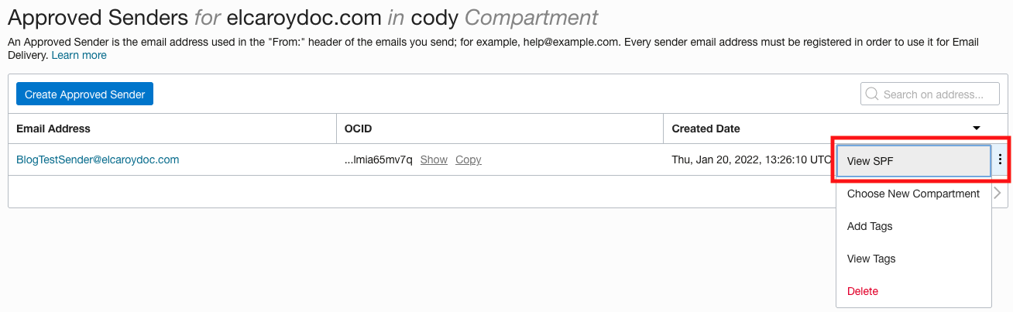Click the OCID column header
The image size is (1013, 312).
[359, 129]
